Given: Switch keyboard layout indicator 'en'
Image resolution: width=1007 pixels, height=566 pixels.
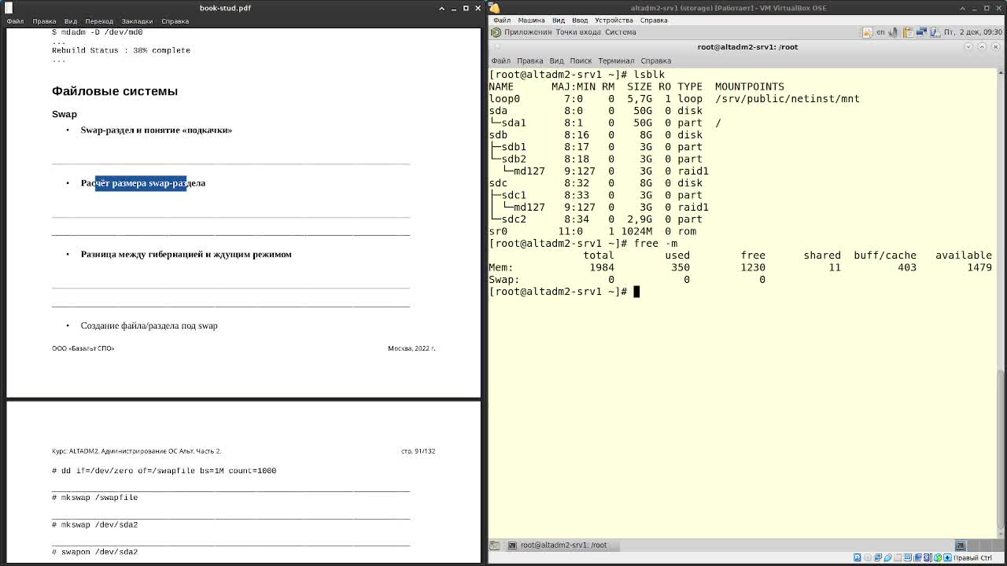Looking at the screenshot, I should point(880,32).
